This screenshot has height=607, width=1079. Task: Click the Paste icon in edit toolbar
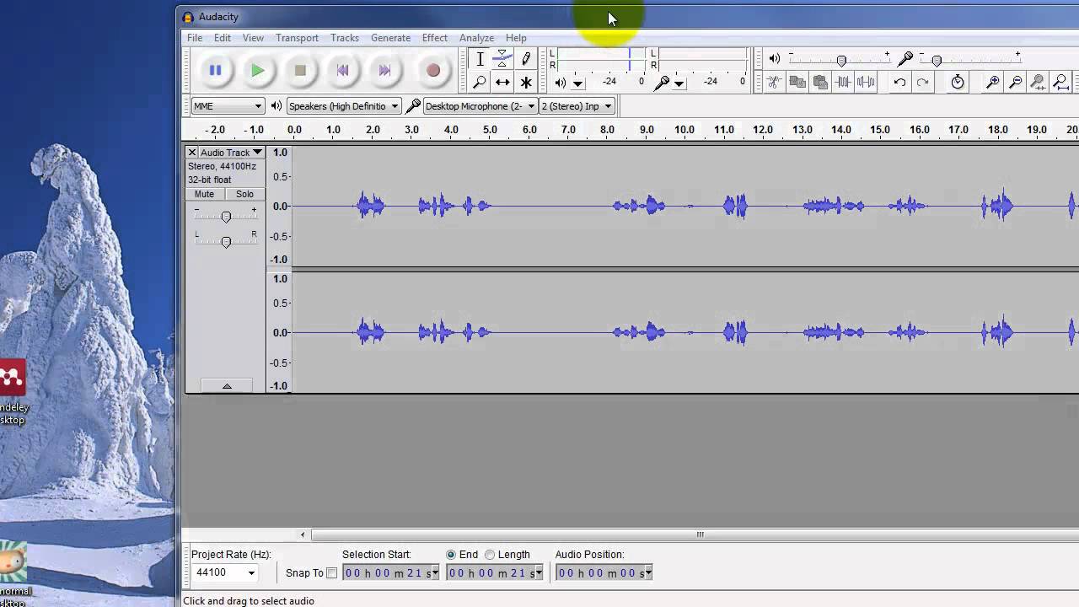(x=820, y=82)
